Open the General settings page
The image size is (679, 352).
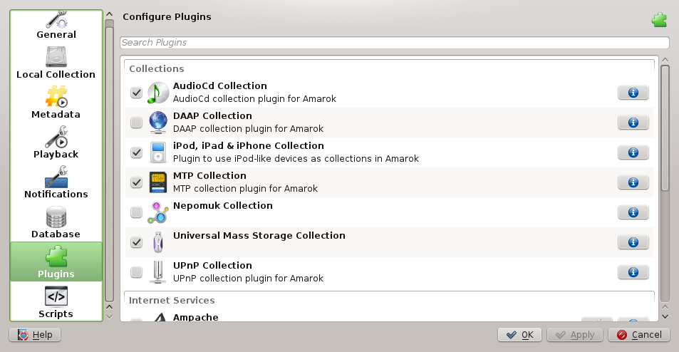pos(56,25)
